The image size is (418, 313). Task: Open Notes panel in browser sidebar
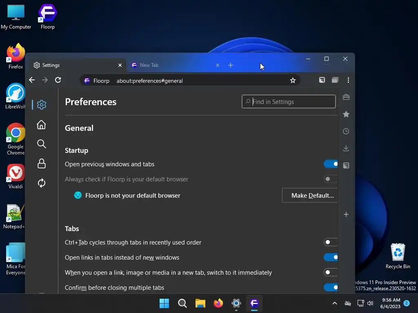tap(346, 165)
